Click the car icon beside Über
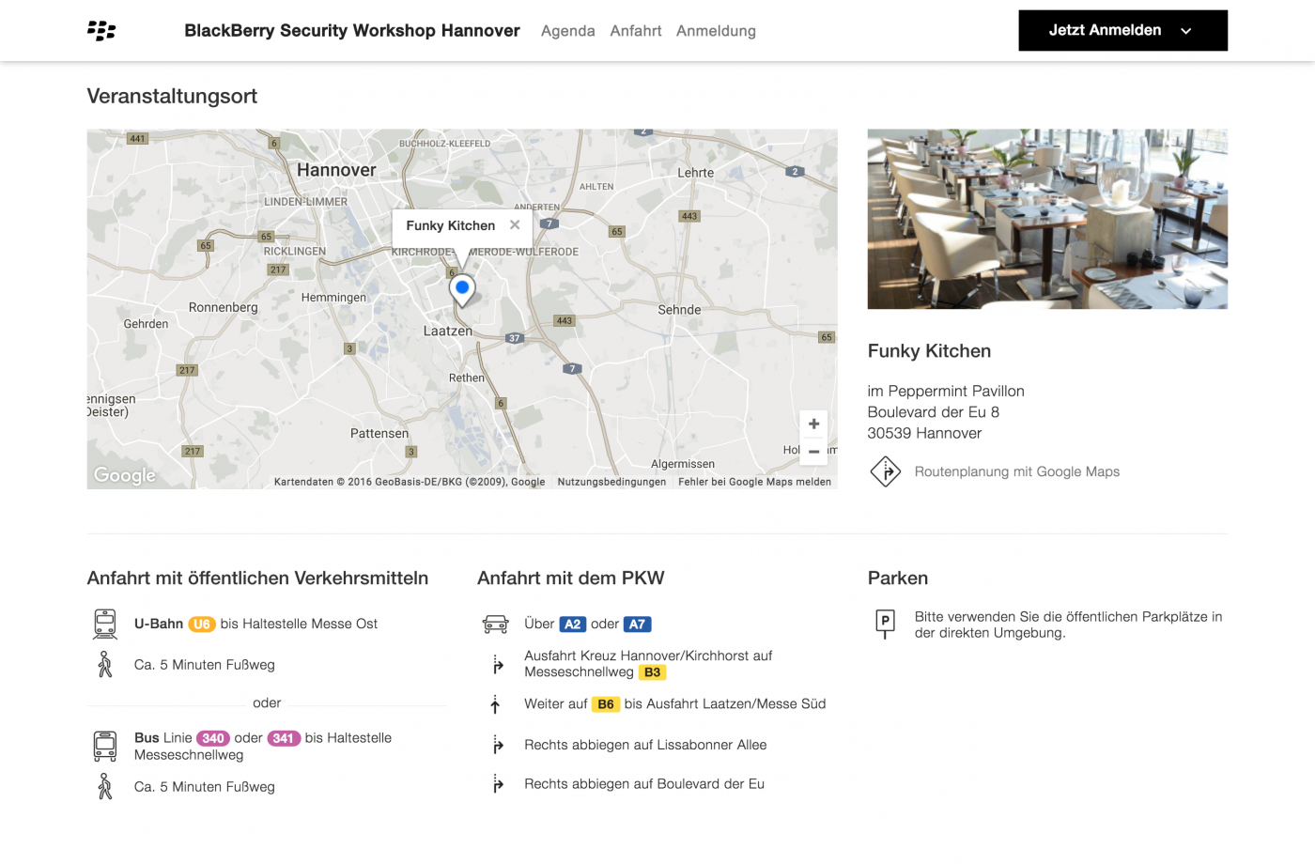Image resolution: width=1315 pixels, height=864 pixels. pos(495,624)
